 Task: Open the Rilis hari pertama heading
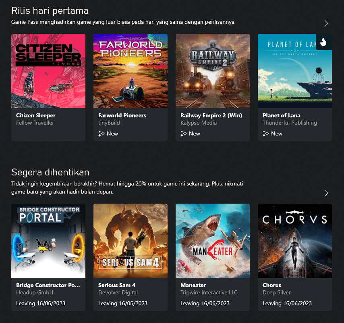(50, 10)
